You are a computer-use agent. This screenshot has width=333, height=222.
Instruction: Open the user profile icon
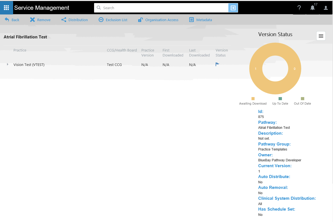326,8
